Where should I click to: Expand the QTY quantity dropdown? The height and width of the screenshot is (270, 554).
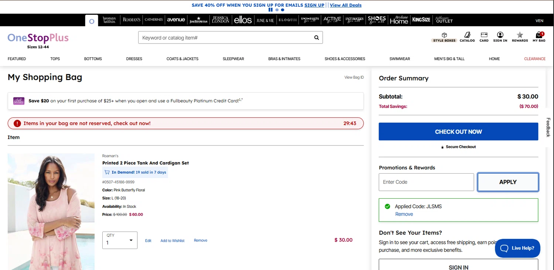click(x=120, y=240)
